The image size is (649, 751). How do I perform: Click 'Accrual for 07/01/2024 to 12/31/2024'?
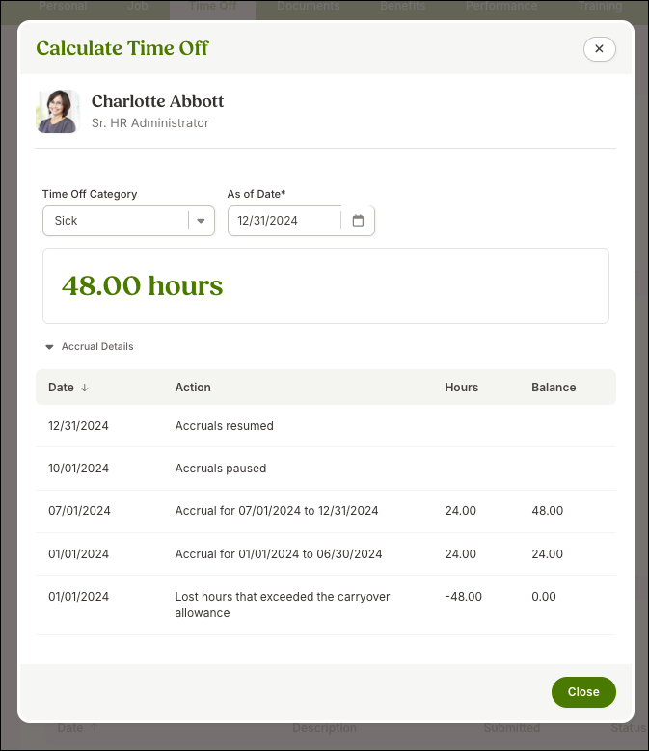pos(277,511)
